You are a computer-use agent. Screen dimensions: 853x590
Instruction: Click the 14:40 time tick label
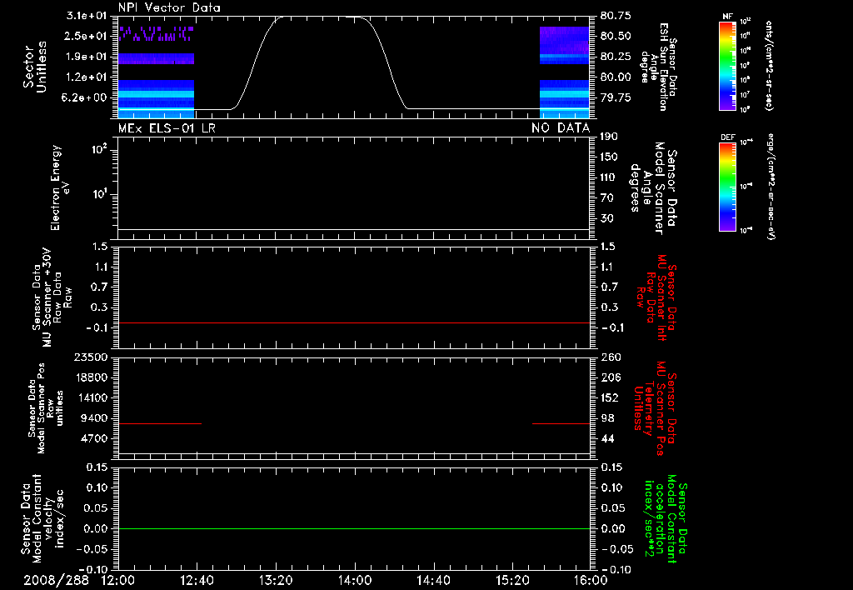click(433, 580)
